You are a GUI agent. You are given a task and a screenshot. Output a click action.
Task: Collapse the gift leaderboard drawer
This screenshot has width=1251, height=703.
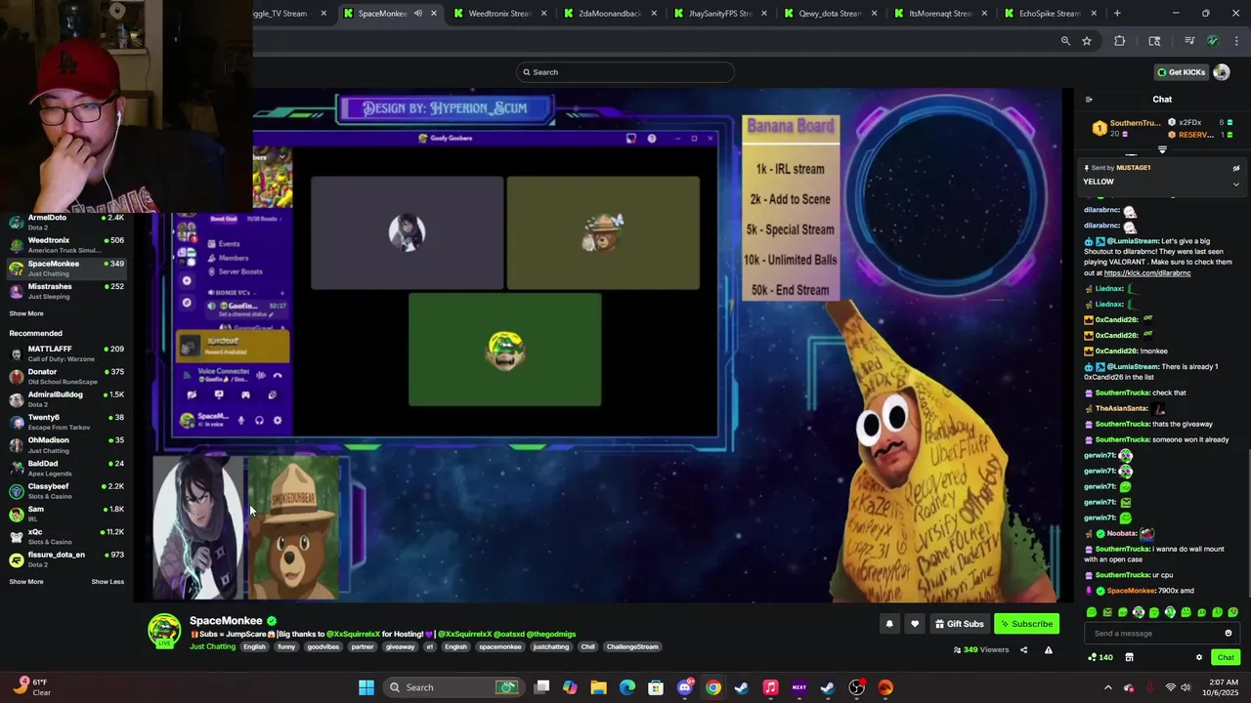[1162, 150]
